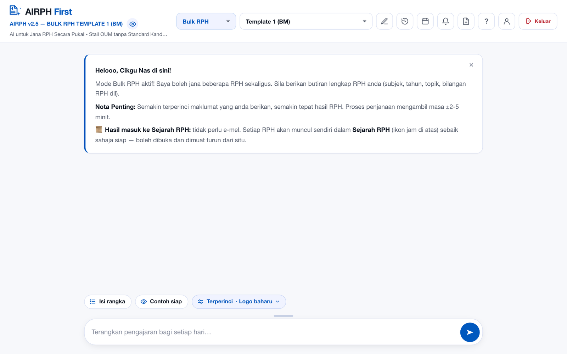Viewport: 567px width, 354px height.
Task: Expand the Terperinci · Logo baharu options
Action: 239,302
